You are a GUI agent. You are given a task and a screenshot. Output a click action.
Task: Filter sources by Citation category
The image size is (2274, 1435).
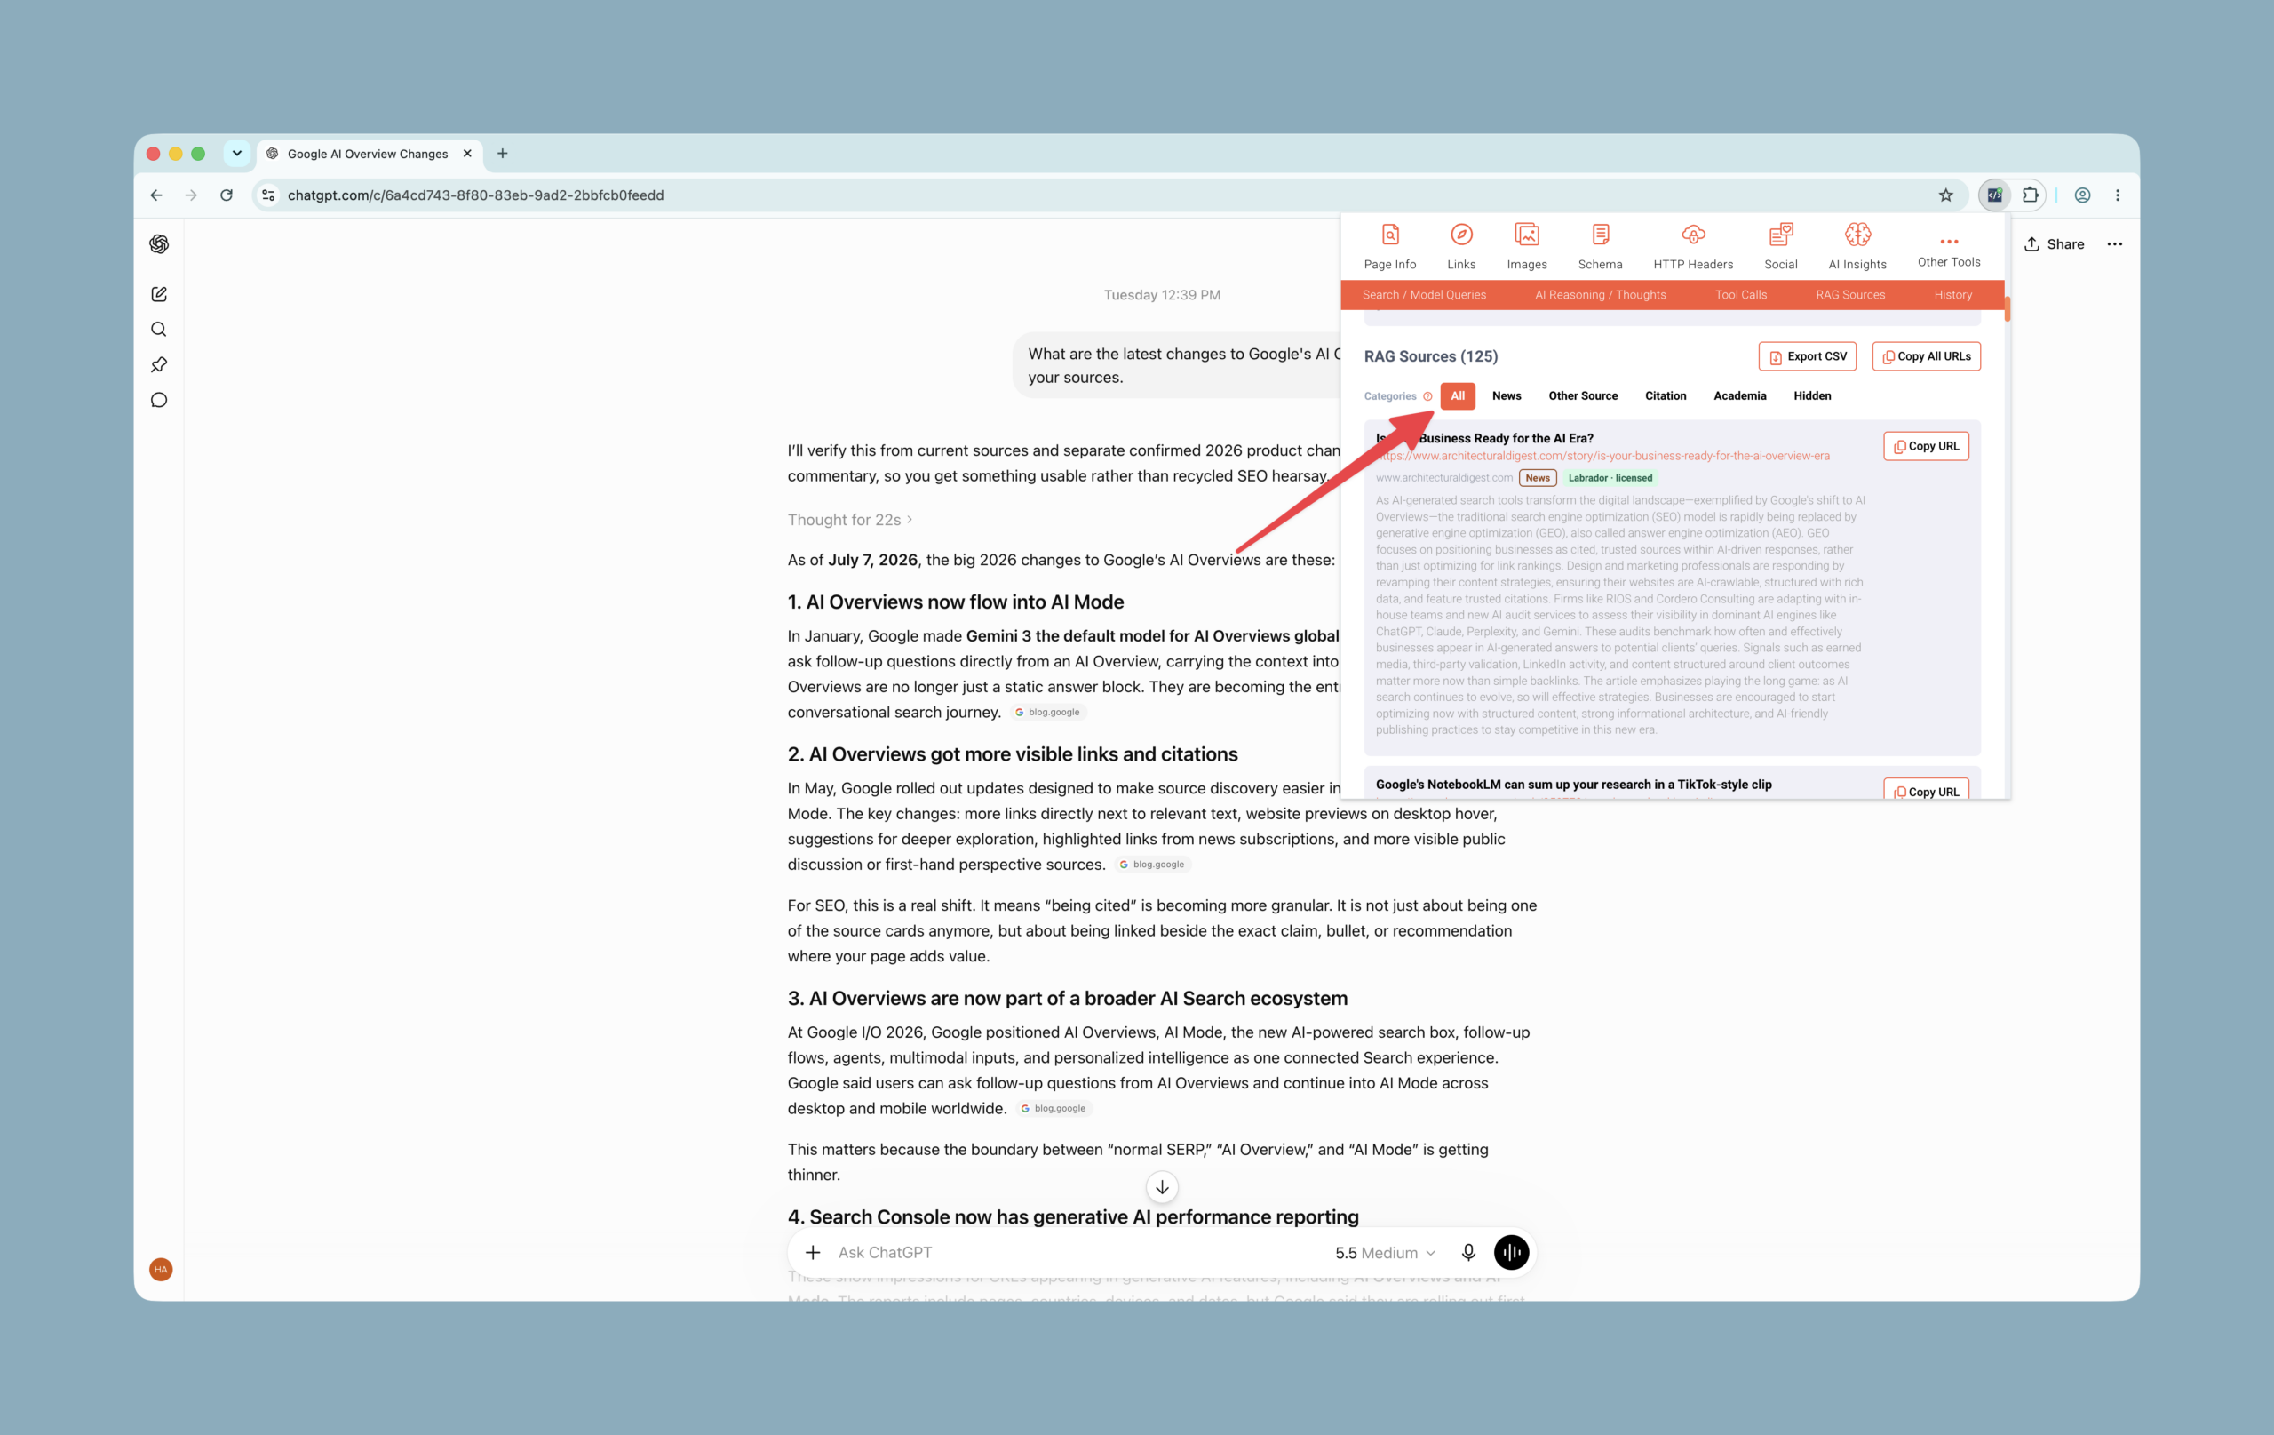coord(1665,395)
